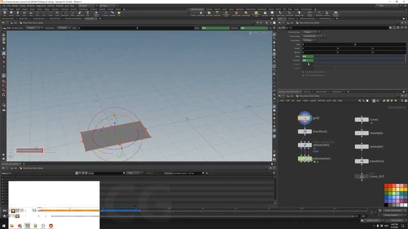Image resolution: width=408 pixels, height=229 pixels.
Task: Adjust the Rows slider in parameters
Action: point(360,56)
